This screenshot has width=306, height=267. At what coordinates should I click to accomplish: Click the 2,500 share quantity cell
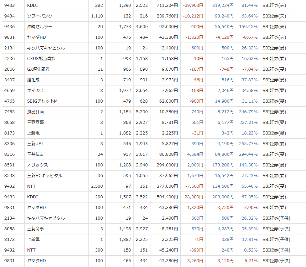coord(97,186)
